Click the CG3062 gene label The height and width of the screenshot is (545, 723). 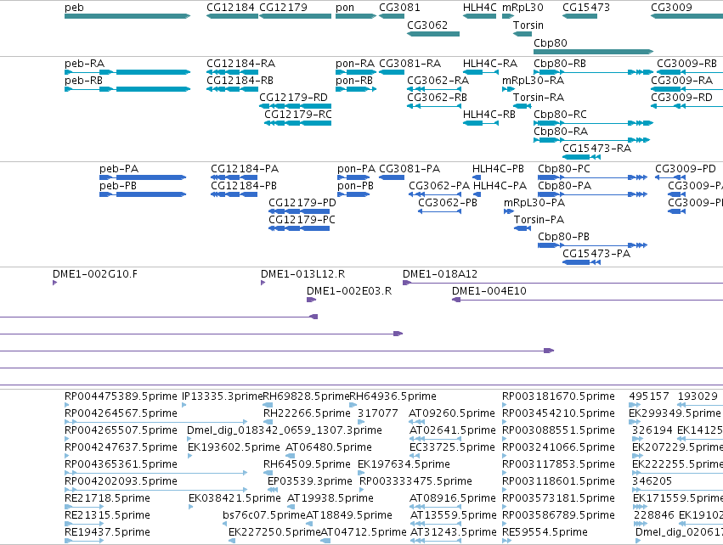pos(427,25)
